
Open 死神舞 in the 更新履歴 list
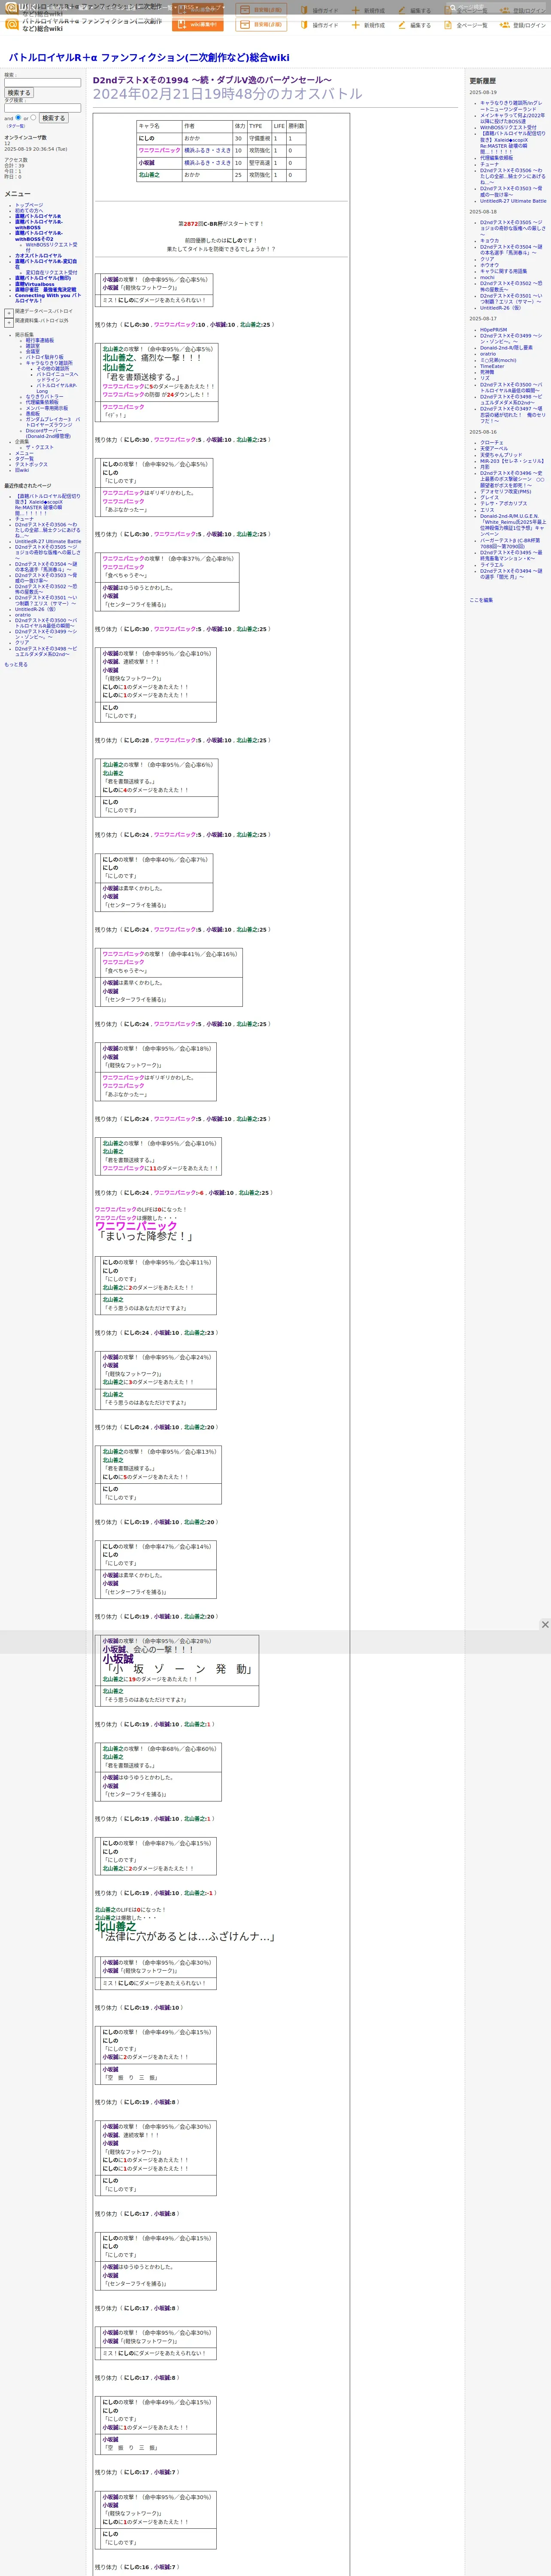click(x=487, y=372)
